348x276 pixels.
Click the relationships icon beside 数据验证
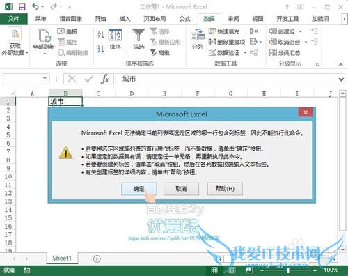[253, 53]
